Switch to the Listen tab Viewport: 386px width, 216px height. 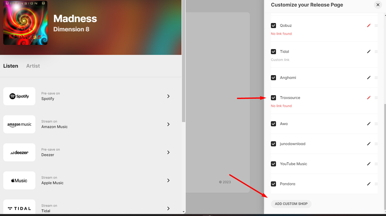(x=11, y=66)
